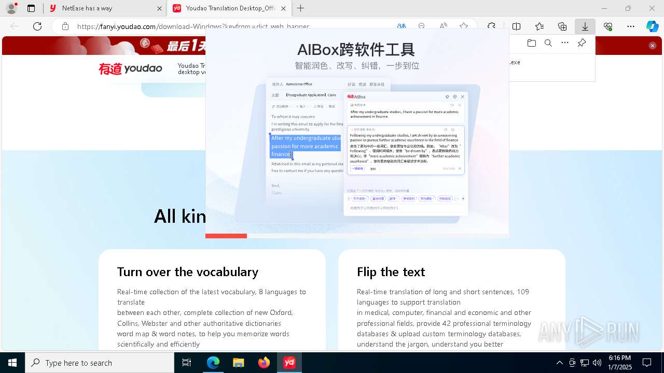Open the taskbar clock and date
This screenshot has width=664, height=373.
click(620, 363)
